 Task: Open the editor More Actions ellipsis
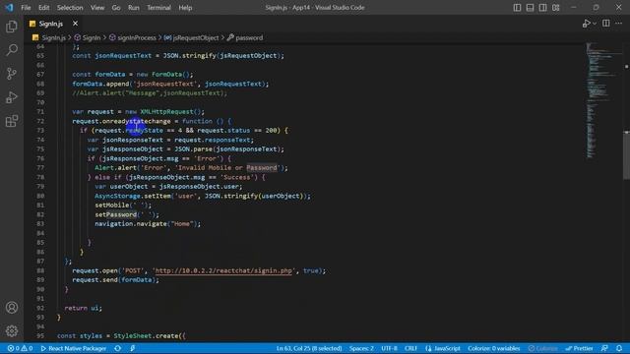tap(619, 24)
